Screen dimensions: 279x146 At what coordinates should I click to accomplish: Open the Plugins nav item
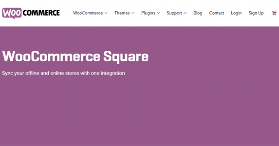tap(148, 13)
